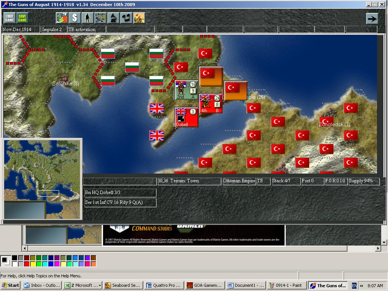Pick the black swatch in Paint palette

[x=15, y=258]
